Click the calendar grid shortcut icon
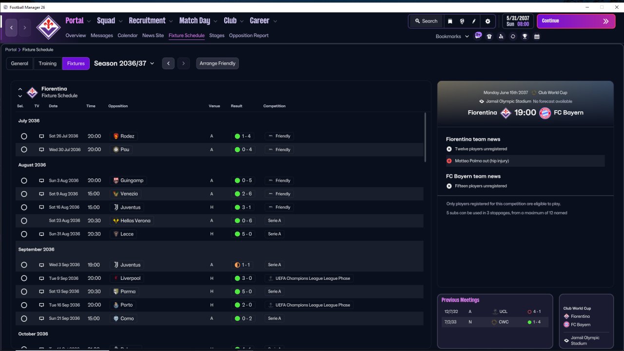The width and height of the screenshot is (624, 351). click(x=537, y=37)
